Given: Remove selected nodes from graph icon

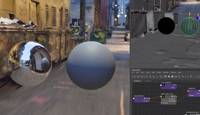Looking at the screenshot, I should (x=153, y=76).
